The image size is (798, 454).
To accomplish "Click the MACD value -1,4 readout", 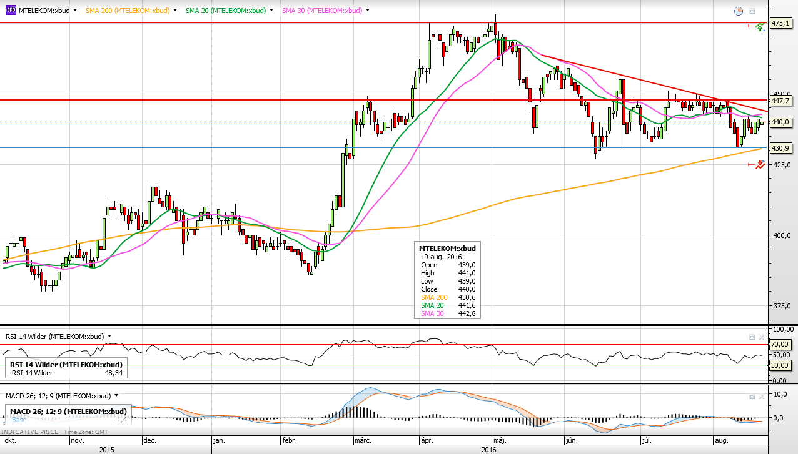I will pos(121,420).
